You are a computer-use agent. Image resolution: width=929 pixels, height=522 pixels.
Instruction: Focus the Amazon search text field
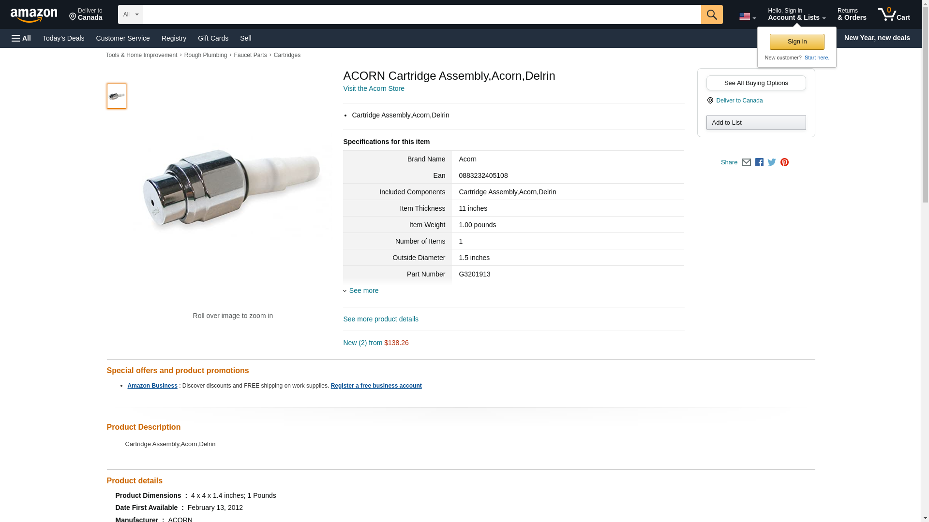coord(421,14)
